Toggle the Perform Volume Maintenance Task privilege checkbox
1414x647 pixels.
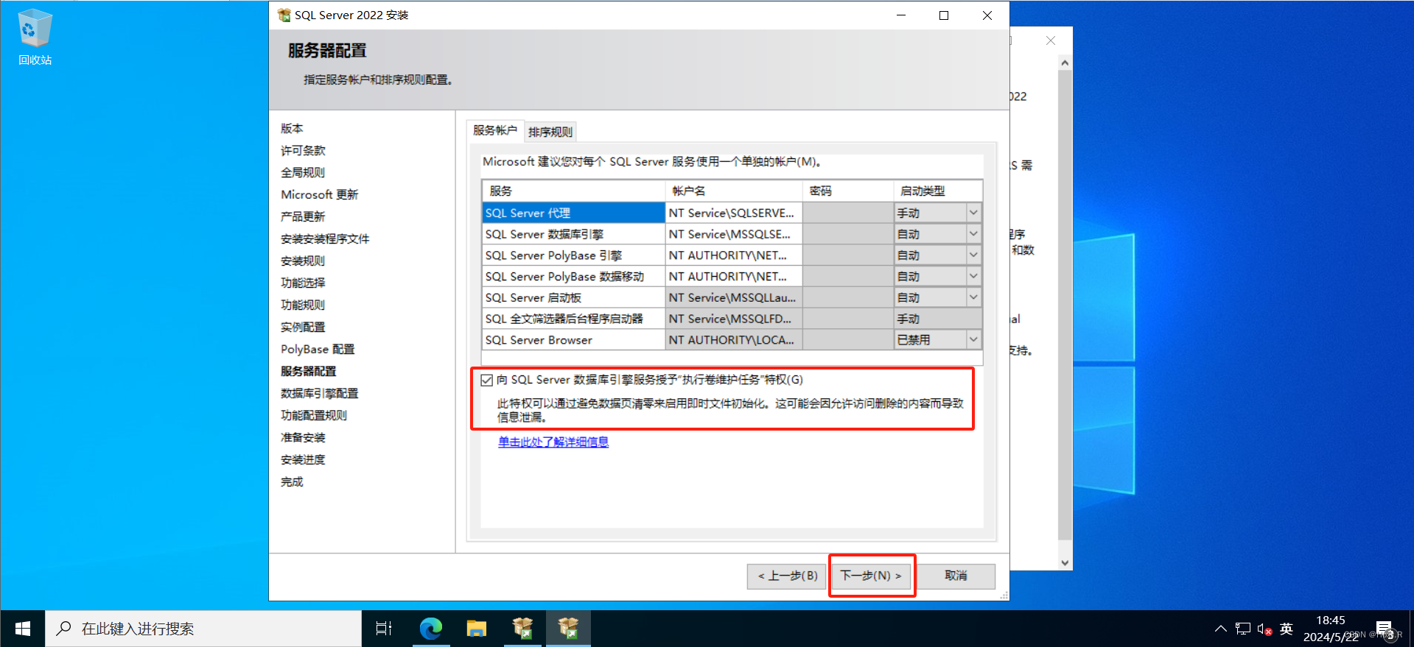point(486,381)
